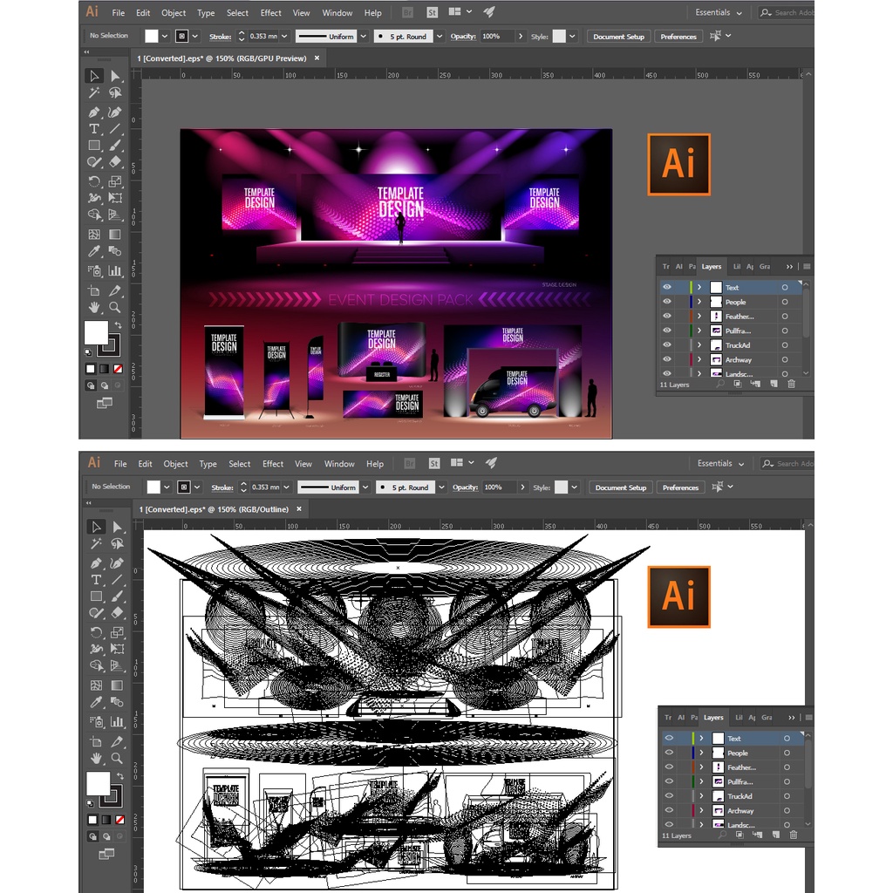Select the Rotate tool in the top window

pos(94,181)
